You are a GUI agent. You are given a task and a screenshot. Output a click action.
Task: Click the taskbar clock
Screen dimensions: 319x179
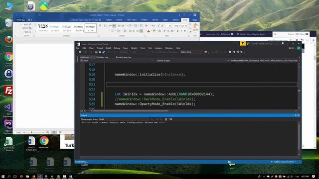pos(305,177)
